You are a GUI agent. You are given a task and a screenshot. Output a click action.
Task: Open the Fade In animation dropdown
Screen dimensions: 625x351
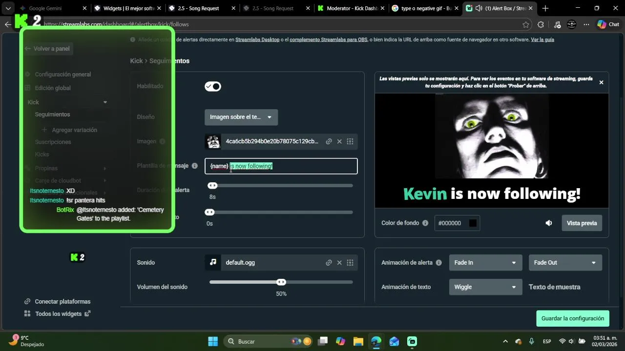(x=486, y=262)
